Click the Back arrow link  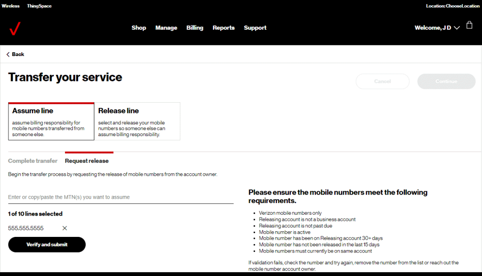coord(15,55)
